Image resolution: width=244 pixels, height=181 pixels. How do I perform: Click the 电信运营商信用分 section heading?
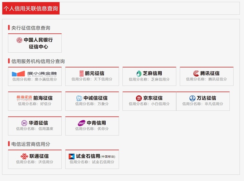click(31, 144)
